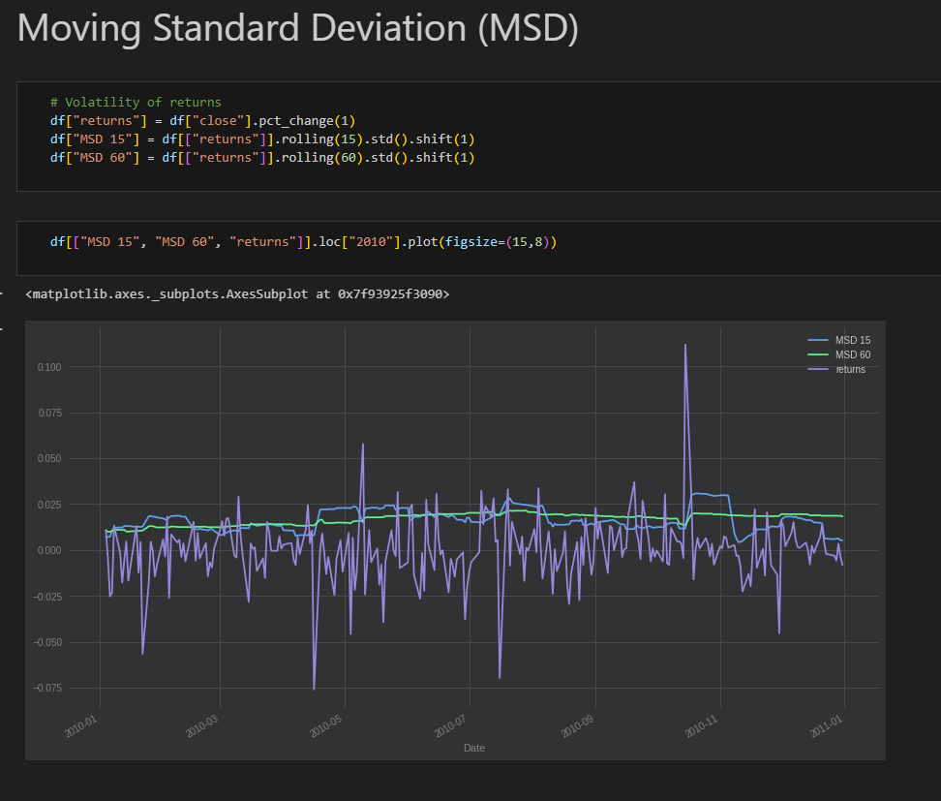The width and height of the screenshot is (941, 801).
Task: Click the -0.075 y-axis tick label
Action: pyautogui.click(x=47, y=688)
